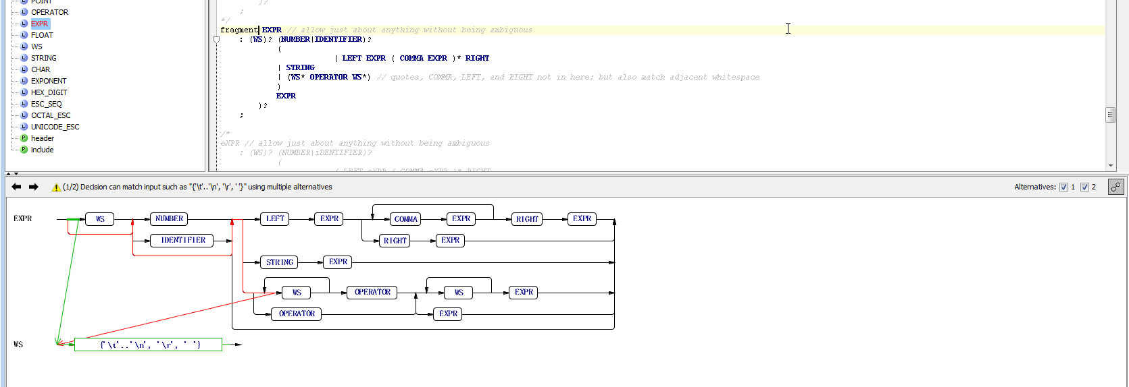Click the lexer icon beside OPERATOR

[24, 12]
